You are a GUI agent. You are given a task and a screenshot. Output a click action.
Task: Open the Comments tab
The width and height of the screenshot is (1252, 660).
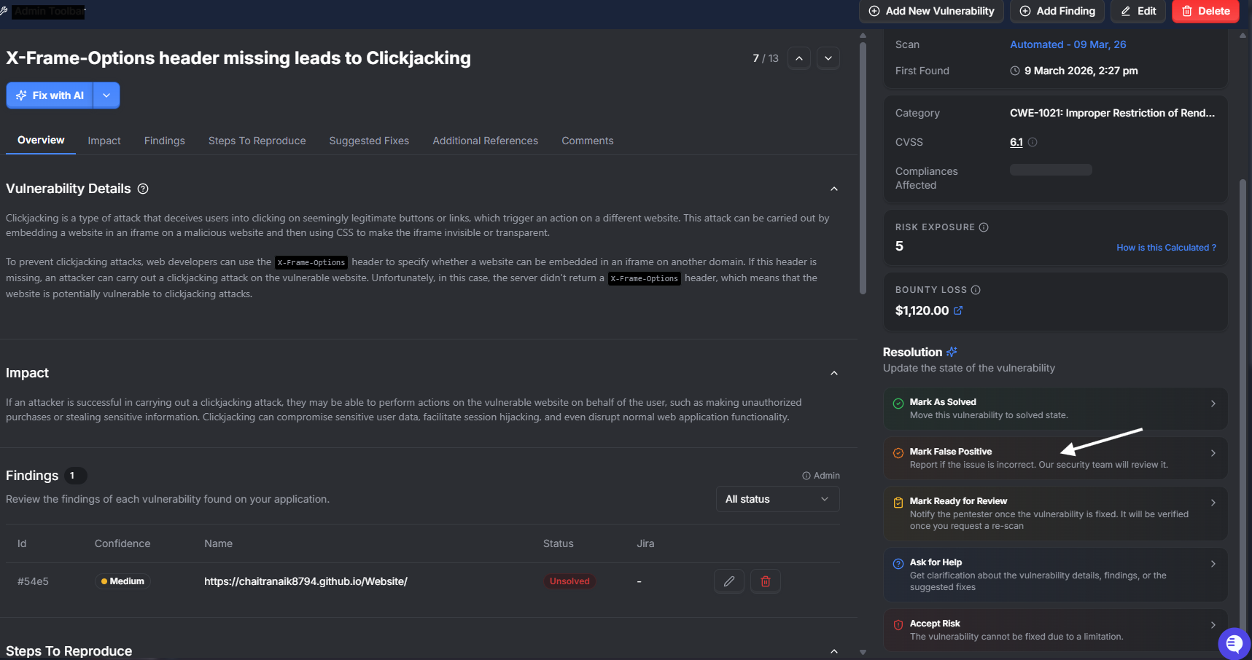pyautogui.click(x=588, y=141)
